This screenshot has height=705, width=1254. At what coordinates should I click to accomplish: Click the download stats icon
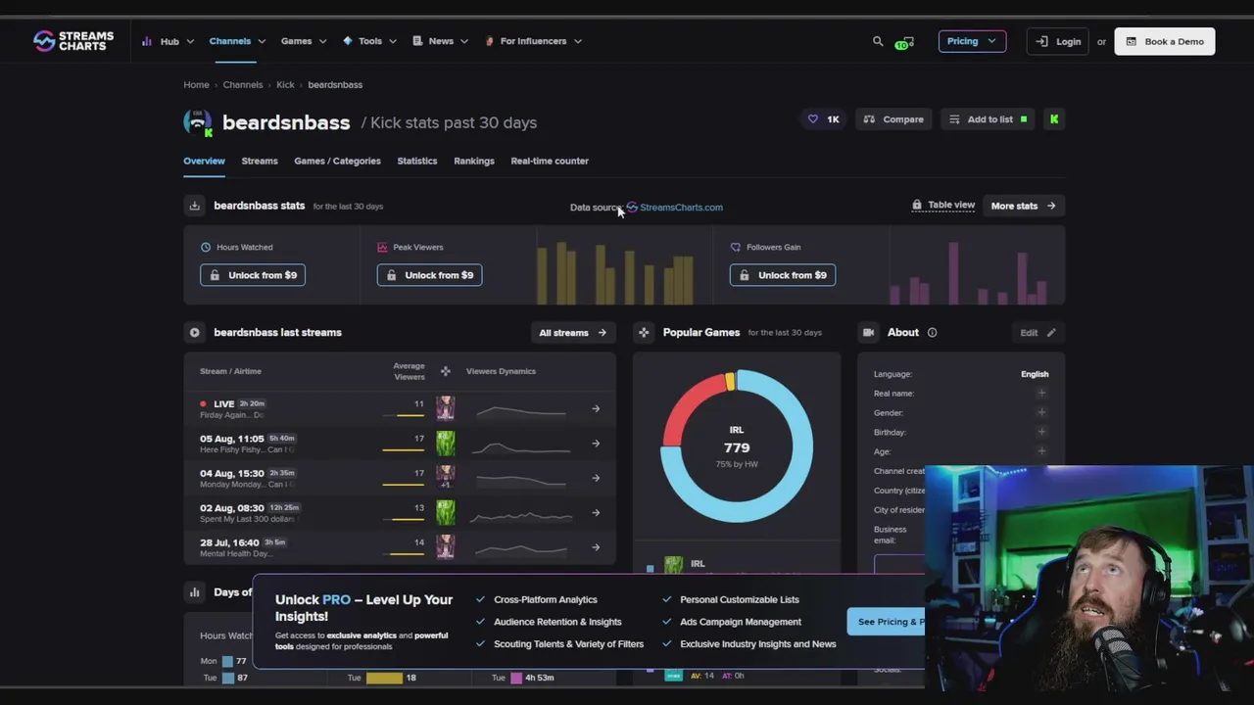click(x=195, y=206)
